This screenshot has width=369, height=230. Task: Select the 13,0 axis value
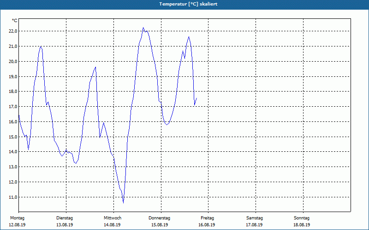pos(13,167)
